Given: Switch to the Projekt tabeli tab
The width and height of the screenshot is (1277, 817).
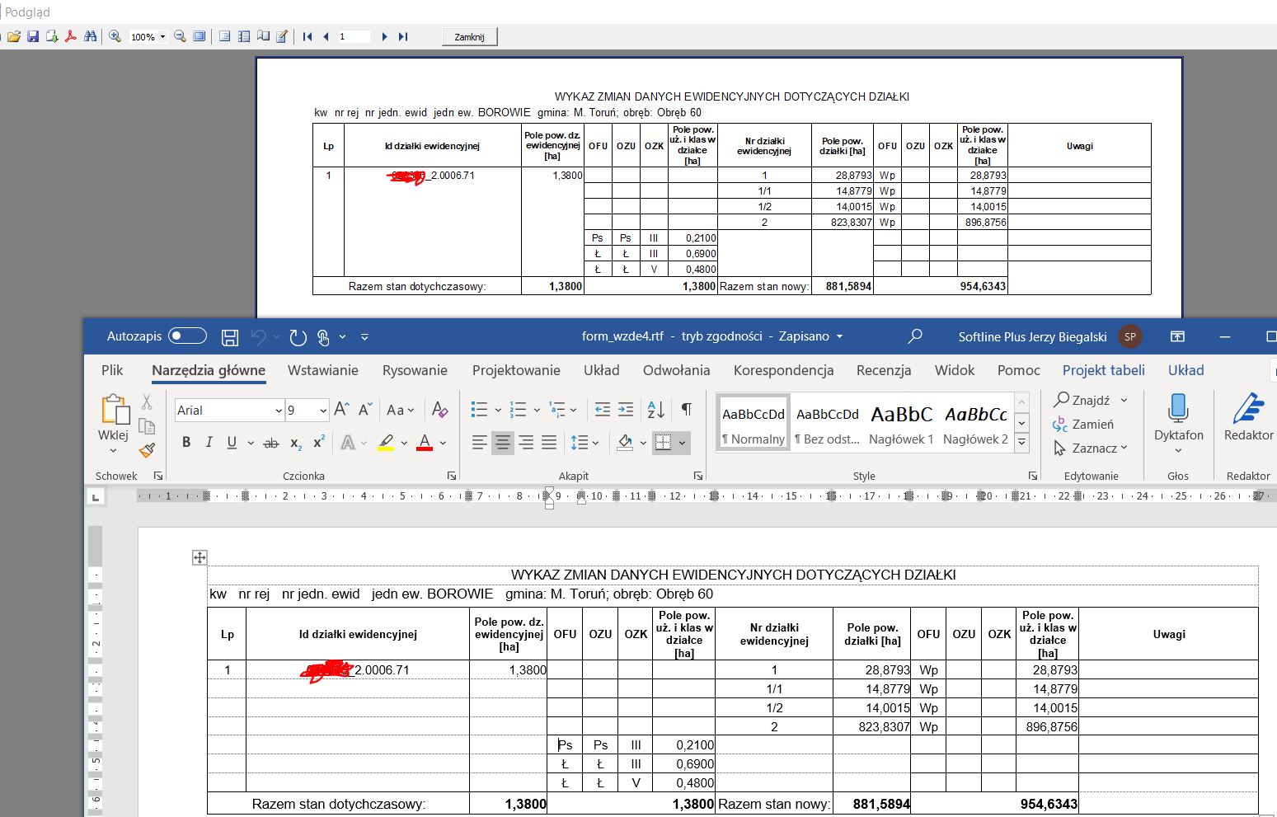Looking at the screenshot, I should pos(1104,370).
